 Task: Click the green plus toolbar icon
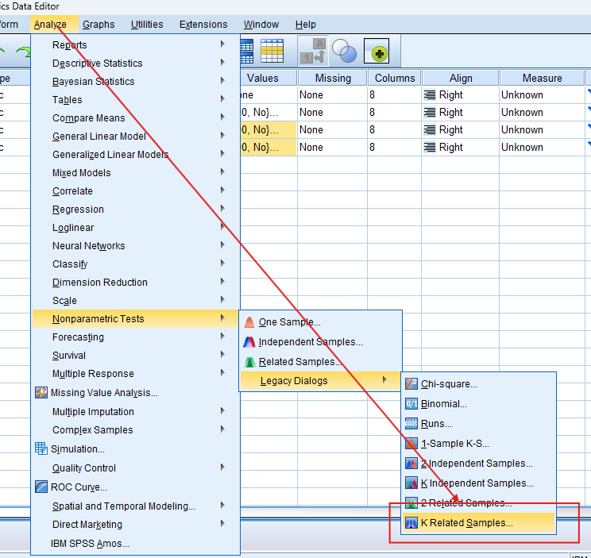pyautogui.click(x=376, y=52)
